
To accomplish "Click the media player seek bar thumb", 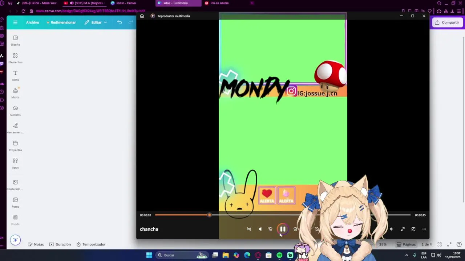I will pyautogui.click(x=209, y=215).
